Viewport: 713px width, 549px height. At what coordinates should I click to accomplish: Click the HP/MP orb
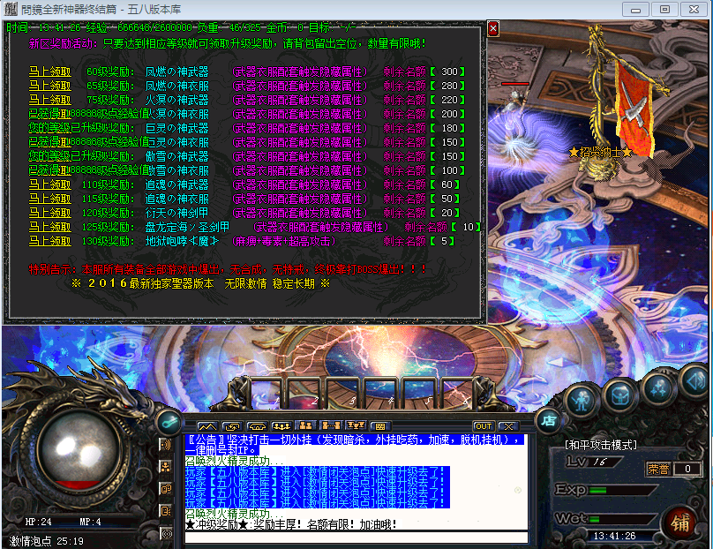click(80, 451)
